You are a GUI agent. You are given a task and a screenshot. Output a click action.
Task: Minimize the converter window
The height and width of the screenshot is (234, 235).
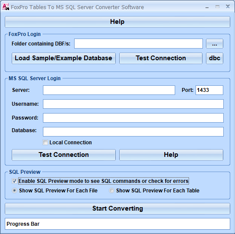click(x=207, y=7)
